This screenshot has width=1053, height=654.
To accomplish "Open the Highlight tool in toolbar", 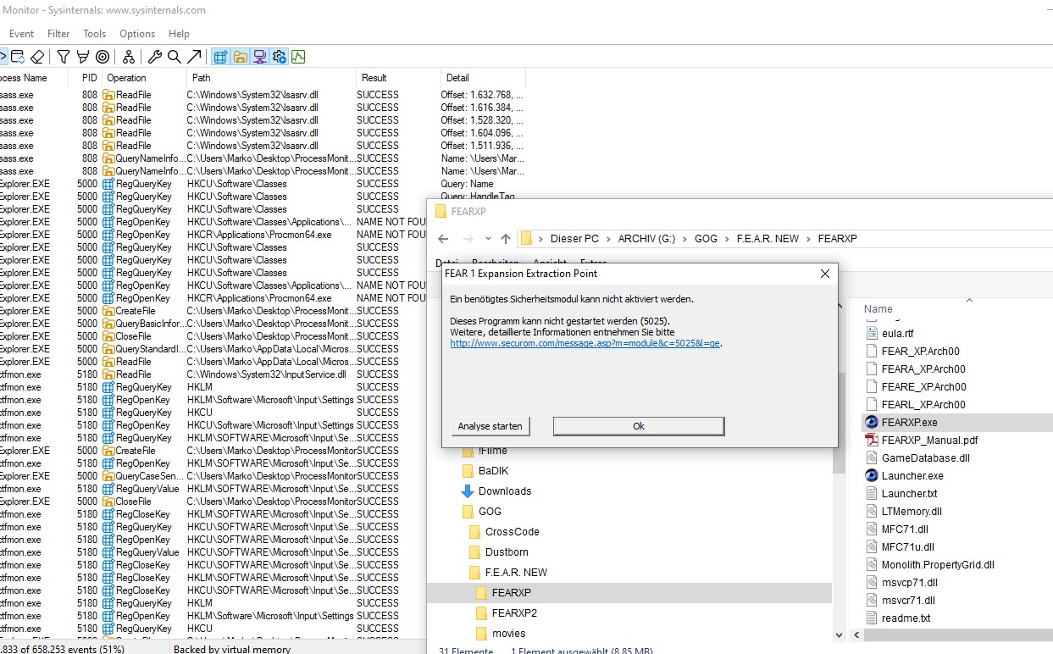I will pyautogui.click(x=83, y=57).
